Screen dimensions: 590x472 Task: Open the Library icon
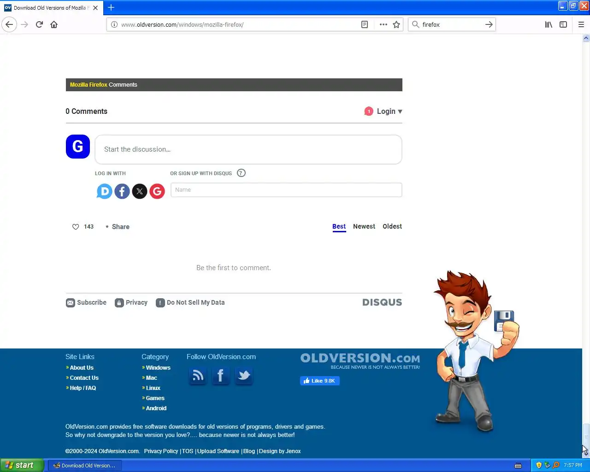point(549,24)
